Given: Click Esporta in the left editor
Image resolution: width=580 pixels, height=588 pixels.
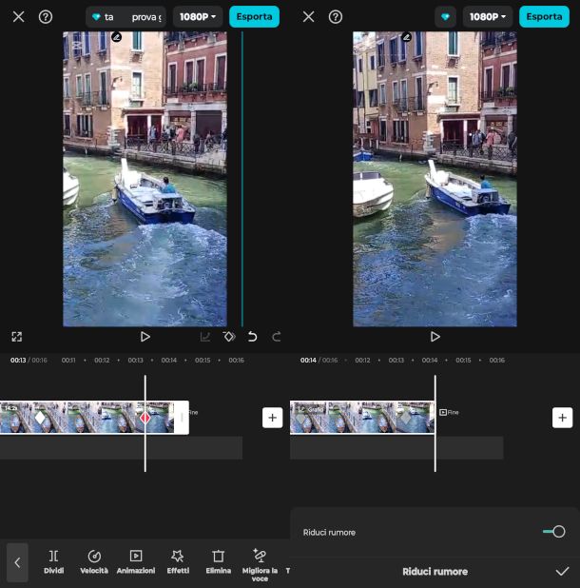Looking at the screenshot, I should pyautogui.click(x=254, y=17).
